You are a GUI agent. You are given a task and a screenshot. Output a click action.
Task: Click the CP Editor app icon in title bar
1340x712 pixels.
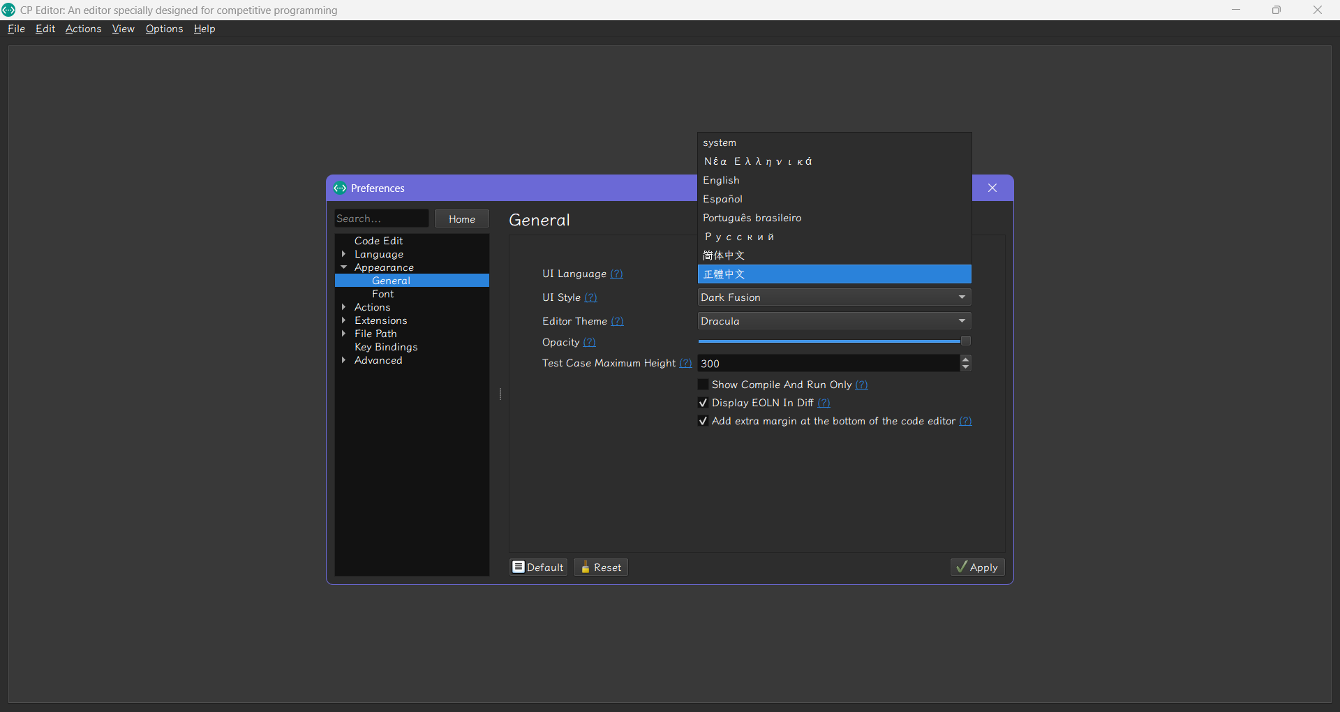(9, 10)
